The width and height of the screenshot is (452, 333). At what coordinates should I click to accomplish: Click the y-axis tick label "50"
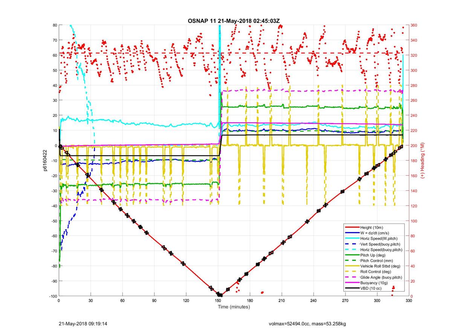pos(54,70)
